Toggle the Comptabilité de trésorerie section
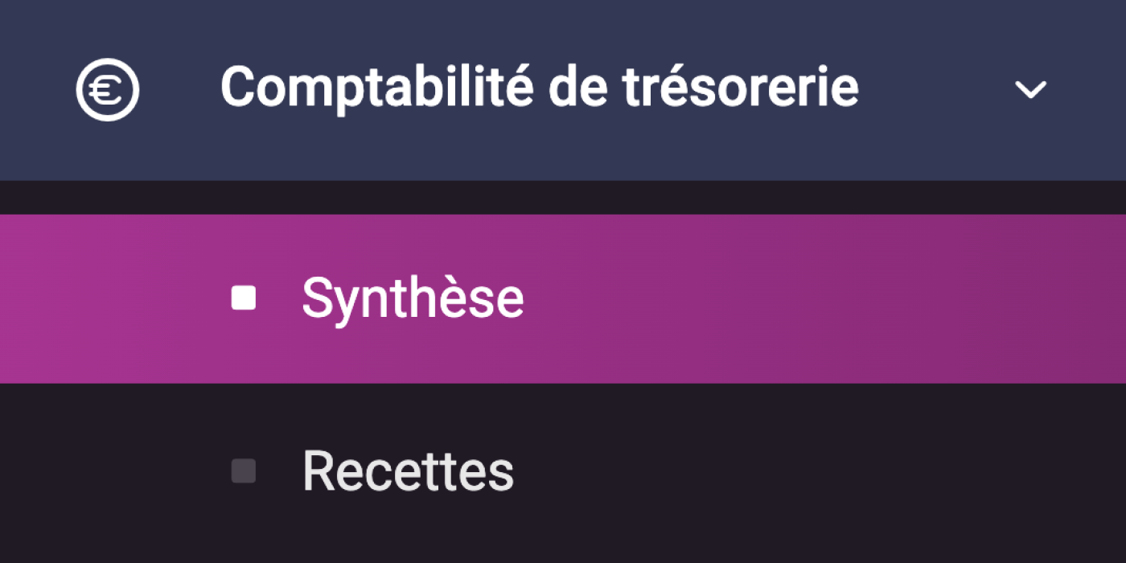The width and height of the screenshot is (1126, 563). 563,90
